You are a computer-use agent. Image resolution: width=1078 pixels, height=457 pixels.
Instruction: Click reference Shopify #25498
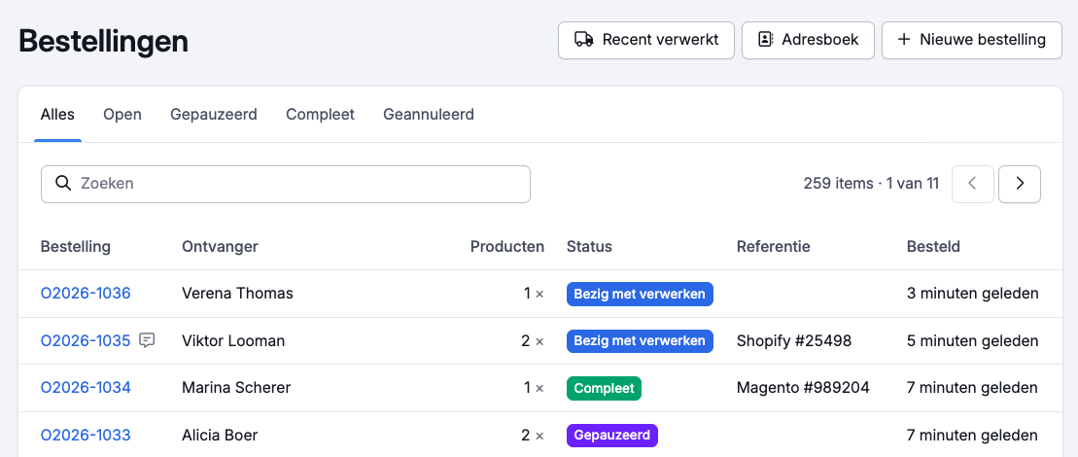[x=794, y=340]
